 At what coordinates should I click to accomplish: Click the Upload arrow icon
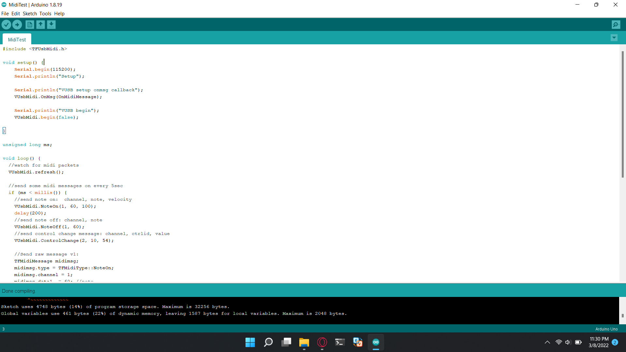(17, 24)
